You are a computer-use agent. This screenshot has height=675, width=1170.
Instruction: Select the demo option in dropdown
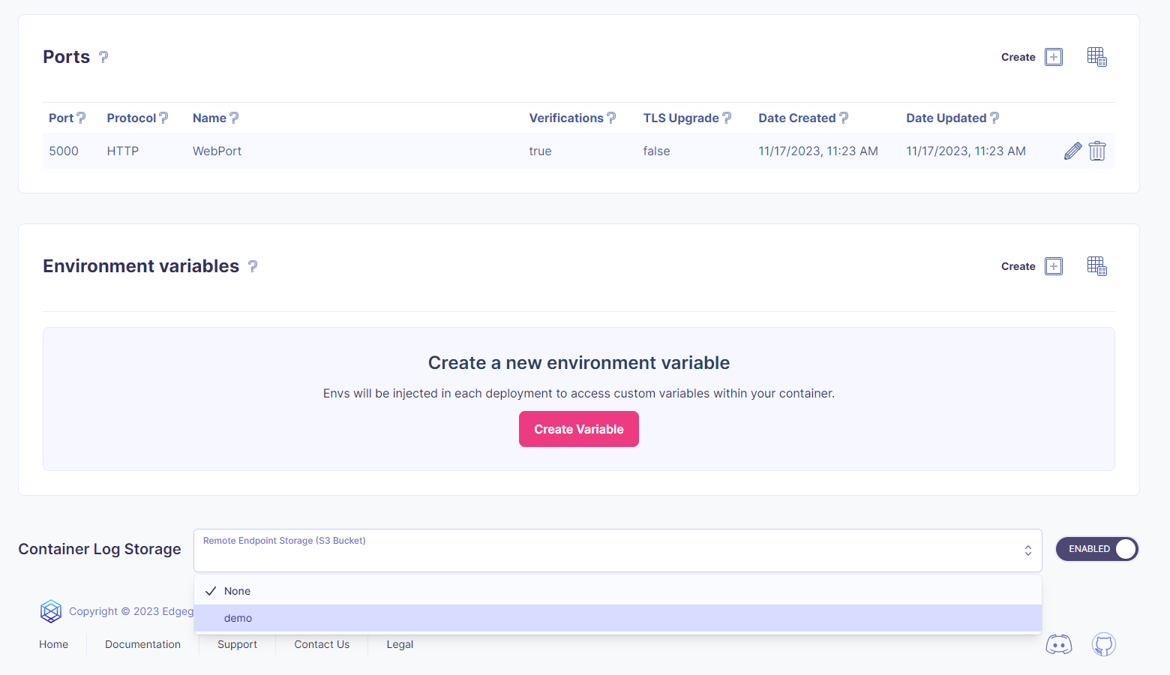click(238, 618)
